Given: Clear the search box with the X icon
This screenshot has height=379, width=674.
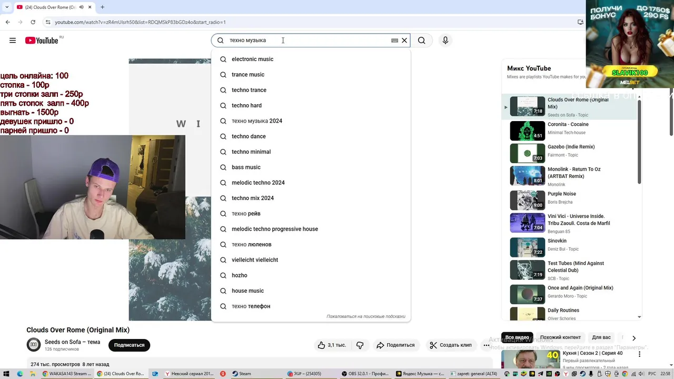Looking at the screenshot, I should pos(404,41).
